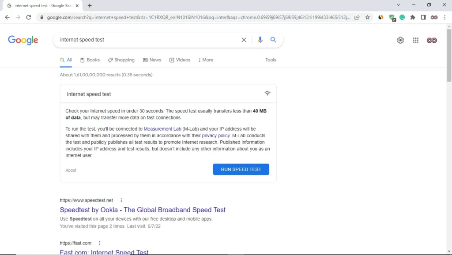Click the page vertical scrollbar thumb
This screenshot has height=255, width=452.
[449, 55]
